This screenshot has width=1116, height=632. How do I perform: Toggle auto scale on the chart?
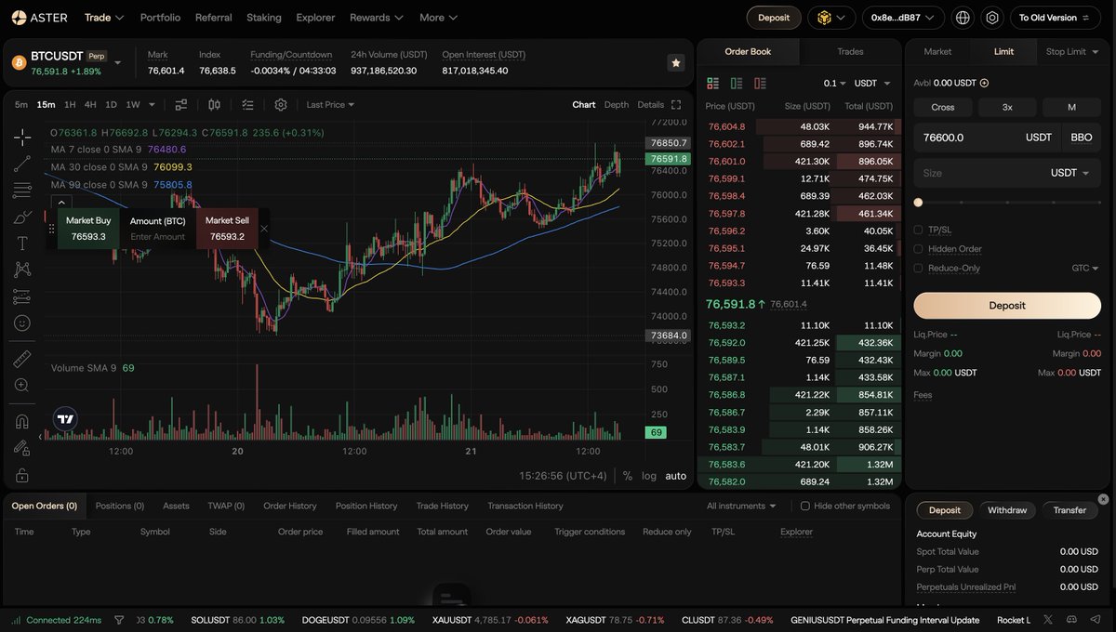click(676, 476)
